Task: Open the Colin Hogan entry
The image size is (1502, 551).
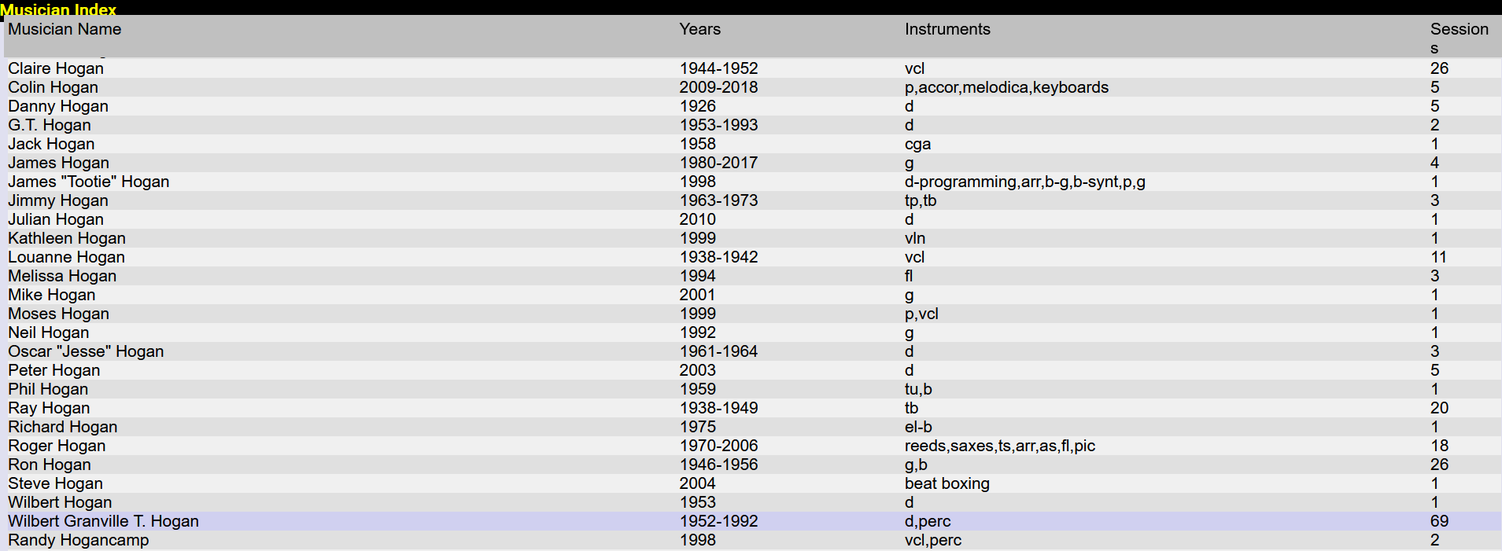Action: click(x=53, y=87)
